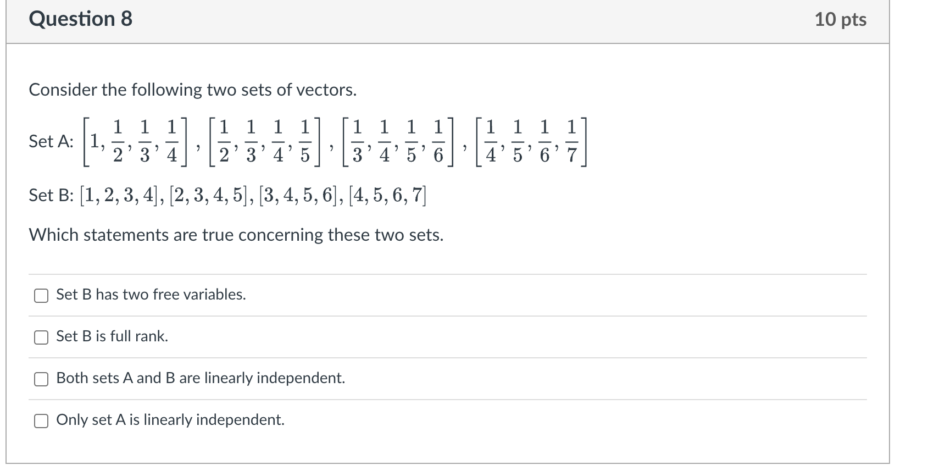Click the answer text about both sets being independent
Image resolution: width=945 pixels, height=465 pixels.
pos(201,378)
